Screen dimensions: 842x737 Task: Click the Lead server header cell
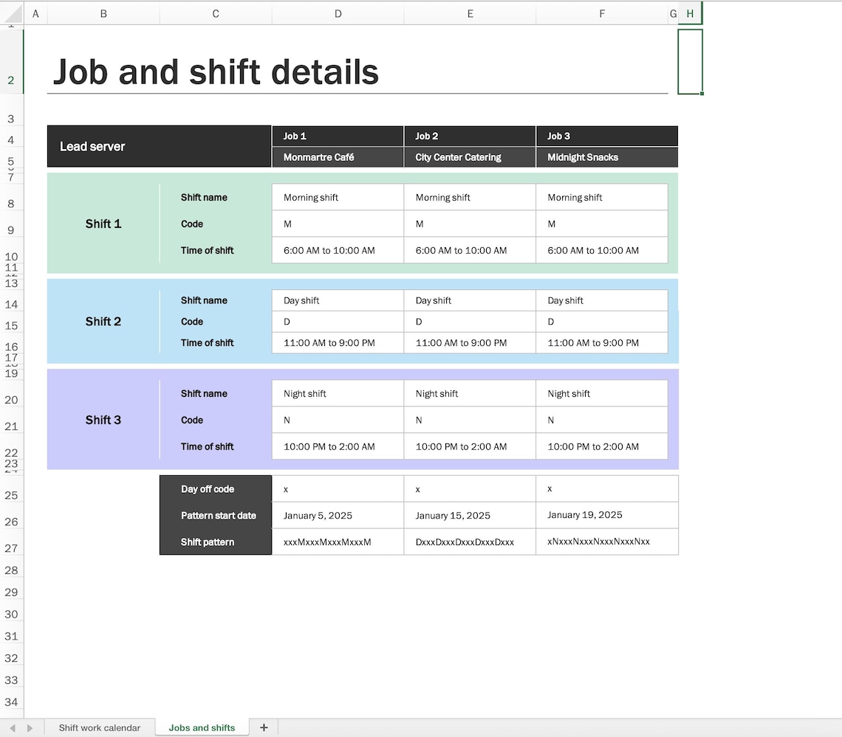(159, 146)
